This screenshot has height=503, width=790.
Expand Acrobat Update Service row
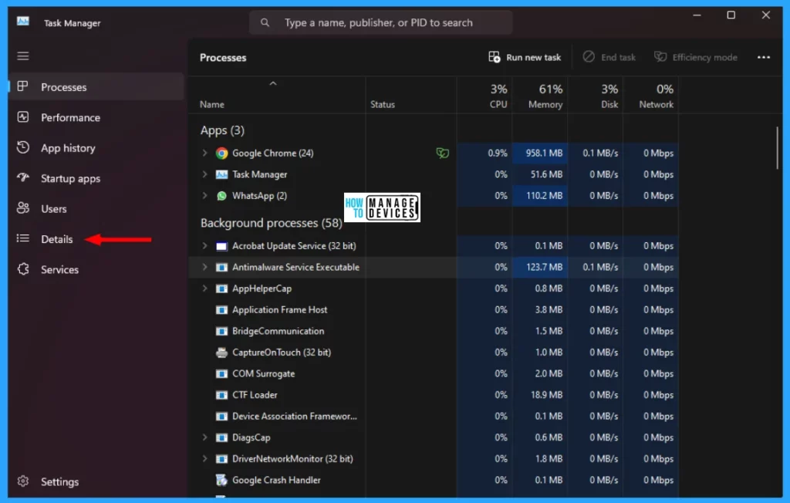pyautogui.click(x=204, y=245)
